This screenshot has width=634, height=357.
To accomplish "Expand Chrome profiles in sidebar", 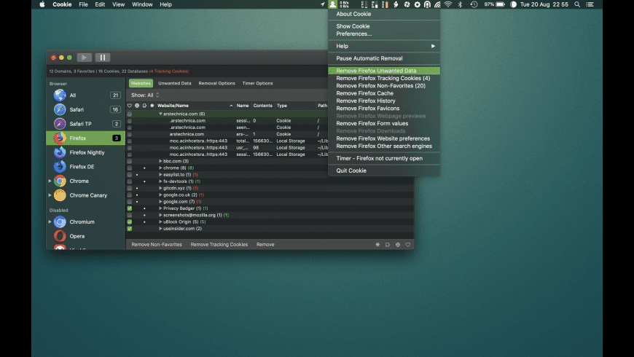I will tap(50, 181).
